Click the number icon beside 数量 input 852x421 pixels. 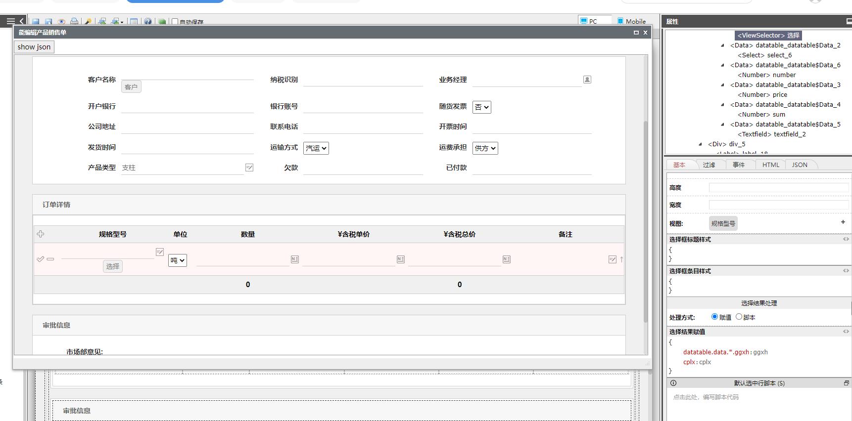pyautogui.click(x=295, y=259)
